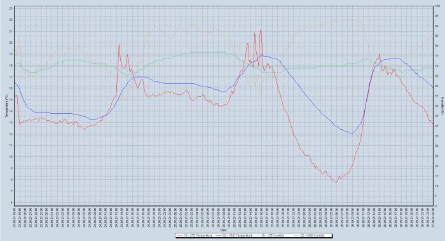Viewport: 445px width, 241px height.
Task: Click the Date axis title
Action: tap(223, 230)
